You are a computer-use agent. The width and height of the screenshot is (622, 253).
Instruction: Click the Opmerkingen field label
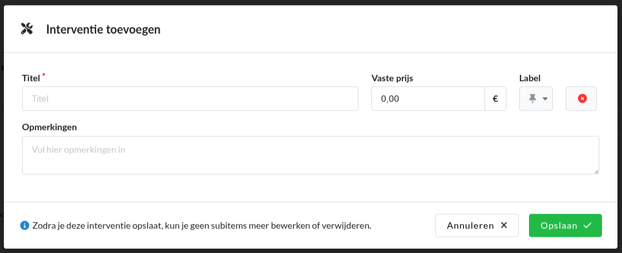click(50, 127)
